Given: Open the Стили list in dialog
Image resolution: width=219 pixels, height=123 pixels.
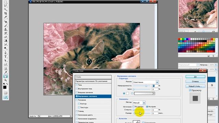Looking at the screenshot, I should tap(93, 77).
